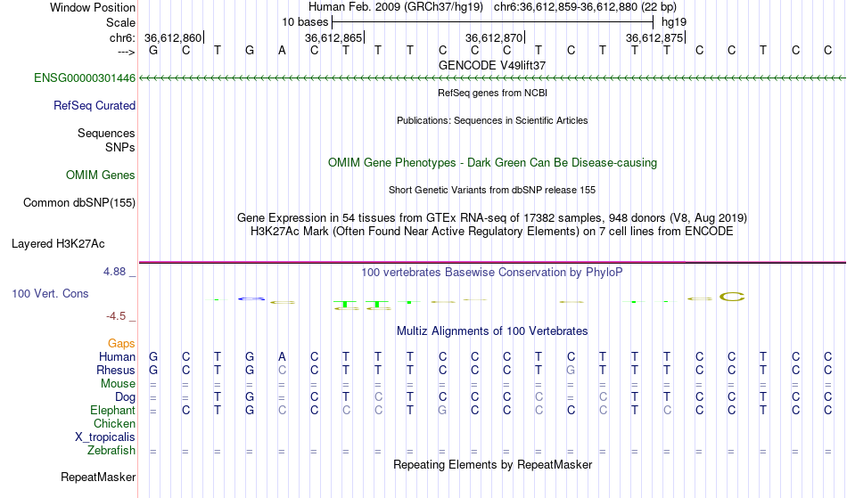This screenshot has width=847, height=498.
Task: Click Short Genetic Variants from dbSNP title
Action: tap(492, 190)
